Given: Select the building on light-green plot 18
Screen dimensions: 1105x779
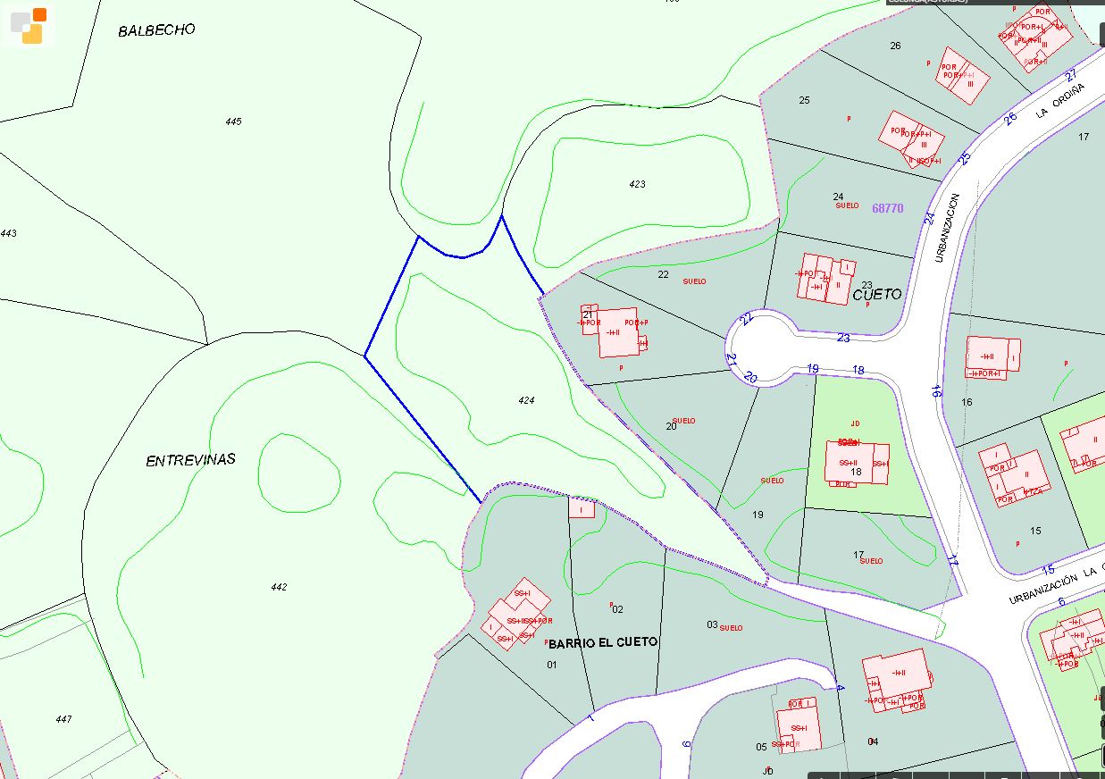Looking at the screenshot, I should [x=856, y=462].
